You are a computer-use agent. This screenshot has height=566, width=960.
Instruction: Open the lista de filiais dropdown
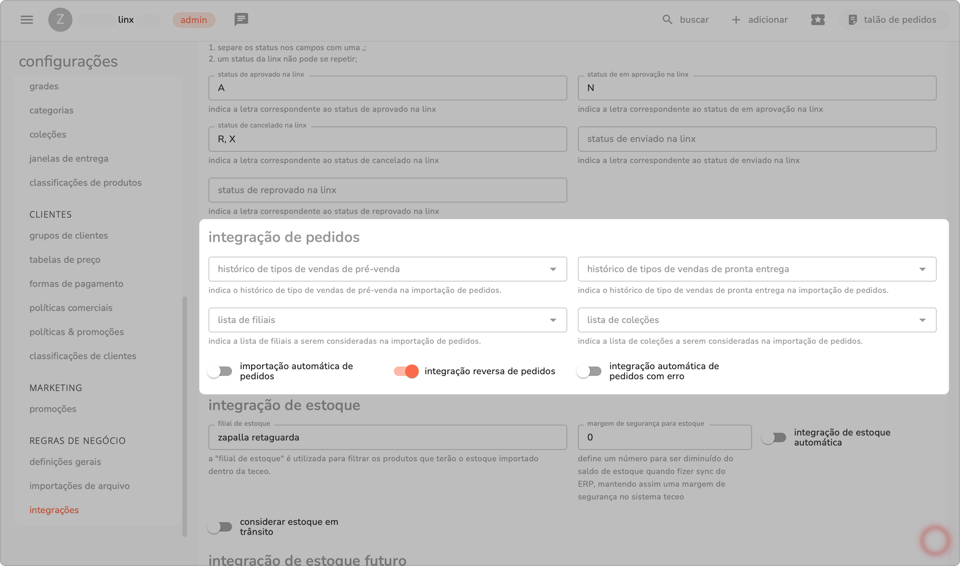[x=553, y=320]
